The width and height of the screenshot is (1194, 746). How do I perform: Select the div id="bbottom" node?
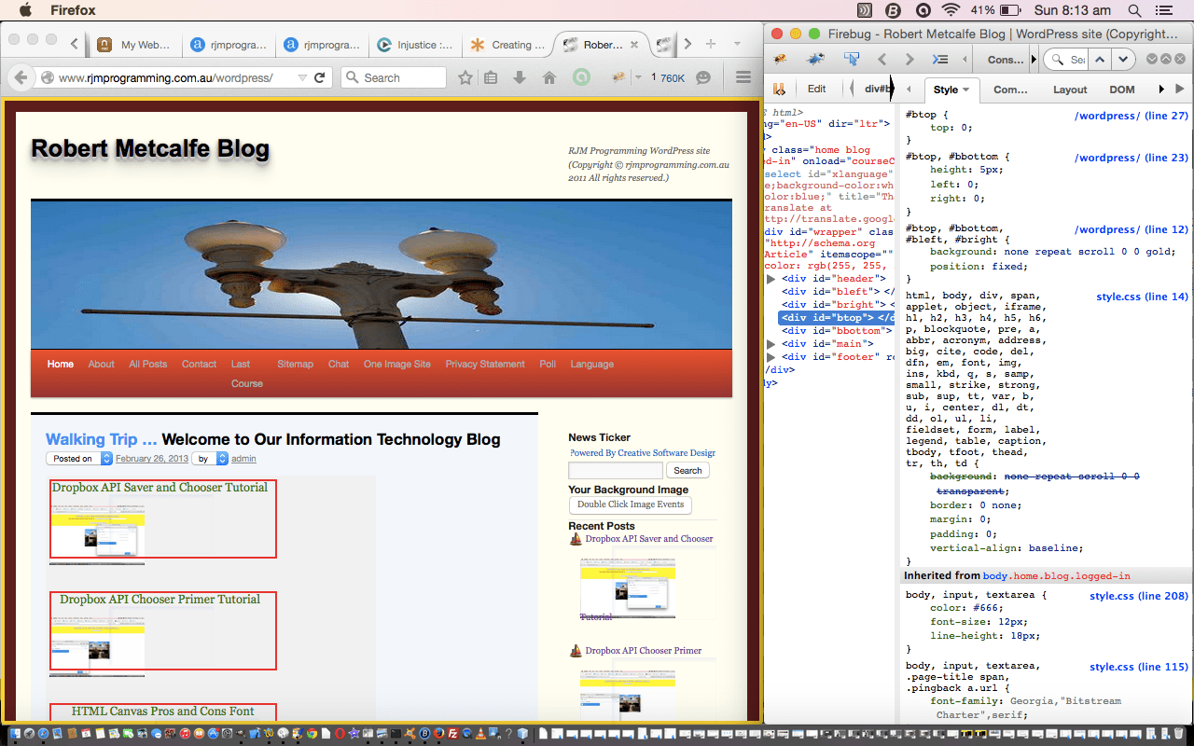pyautogui.click(x=836, y=331)
